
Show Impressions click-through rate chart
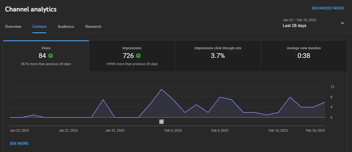(x=218, y=56)
